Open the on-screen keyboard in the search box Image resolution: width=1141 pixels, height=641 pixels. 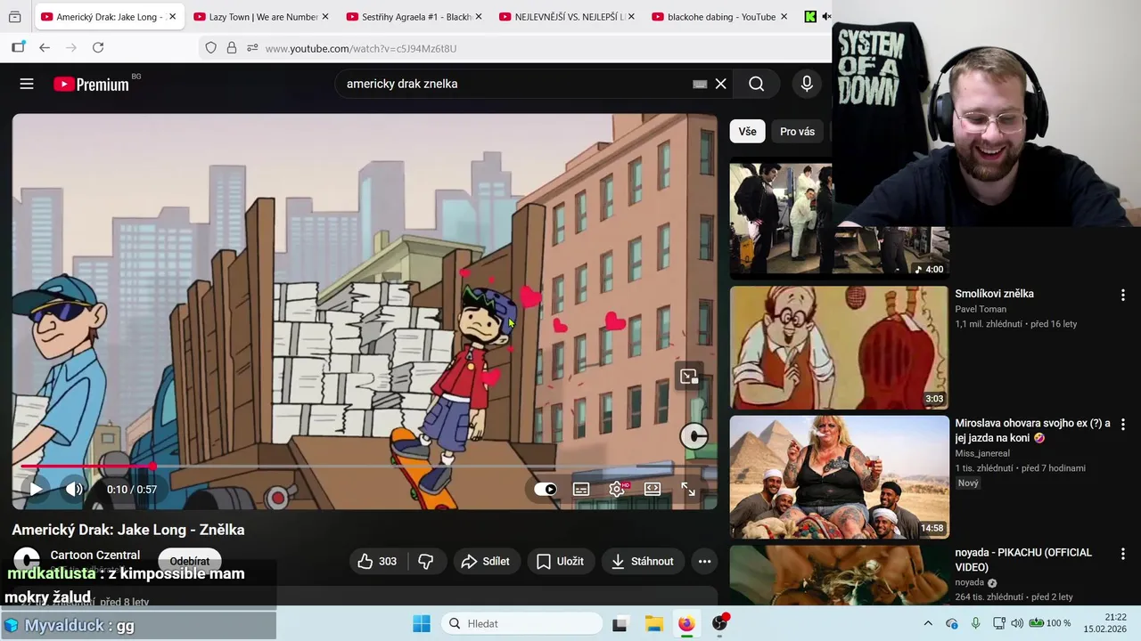(700, 84)
